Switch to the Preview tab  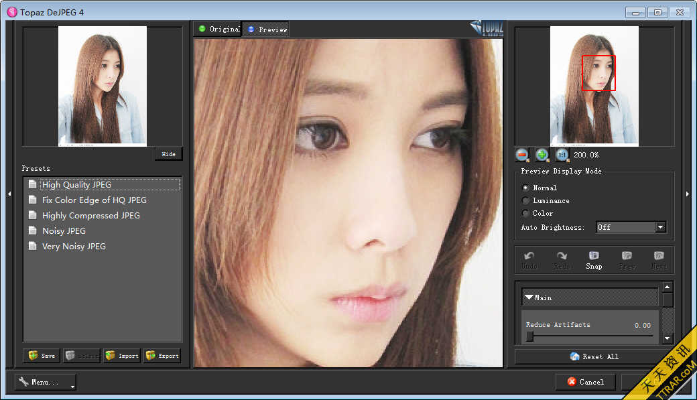(267, 29)
